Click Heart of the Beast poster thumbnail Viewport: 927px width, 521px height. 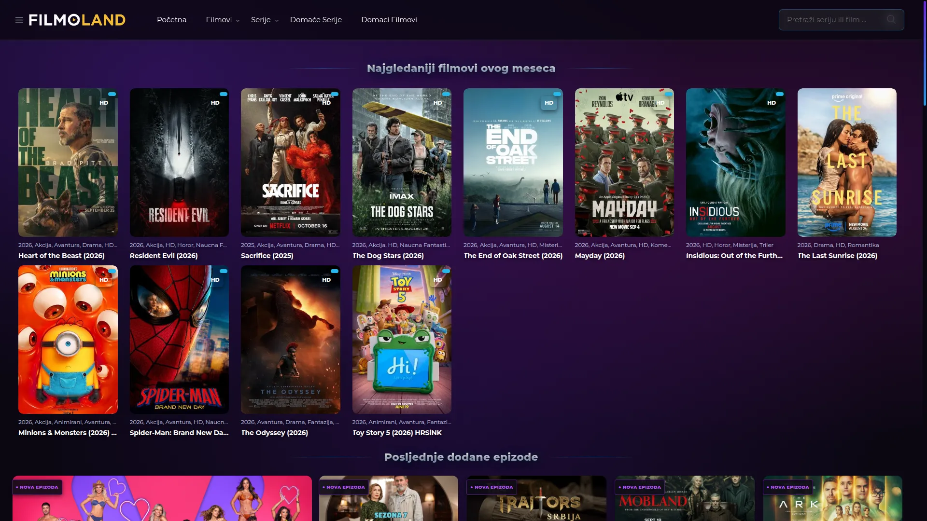click(x=68, y=163)
